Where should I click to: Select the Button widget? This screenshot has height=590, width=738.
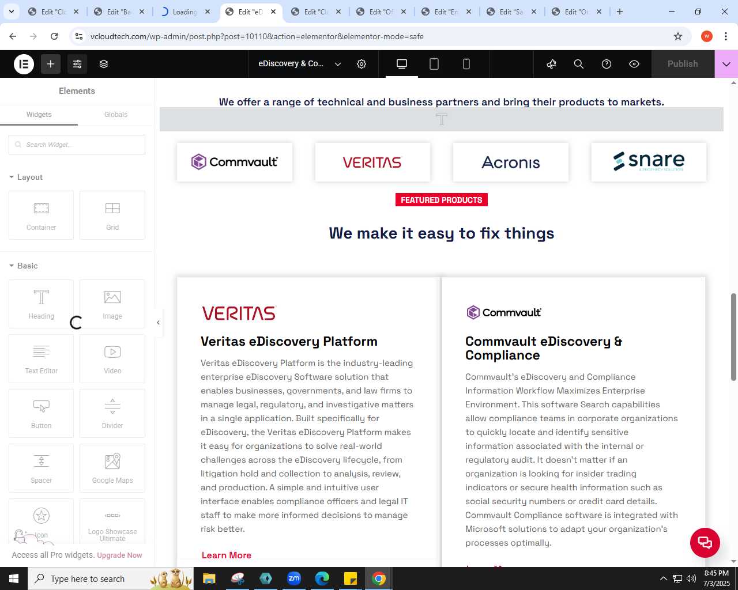(42, 413)
